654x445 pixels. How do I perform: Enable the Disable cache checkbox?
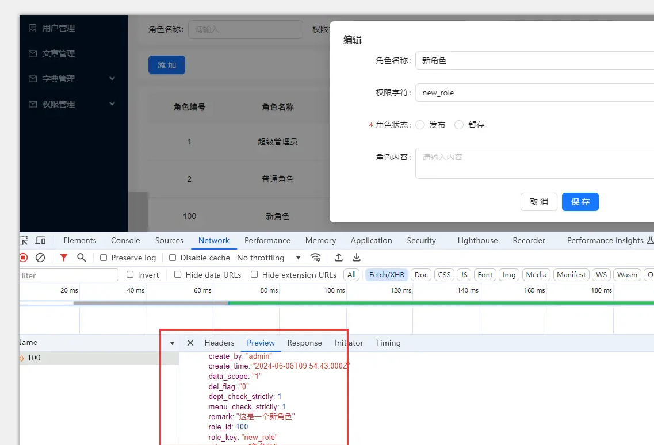[x=172, y=258]
